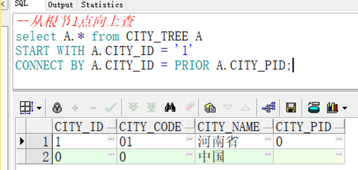Screen dimensions: 358x170
Task: Fetch last page with double-bar green arrows
Action: coord(151,107)
